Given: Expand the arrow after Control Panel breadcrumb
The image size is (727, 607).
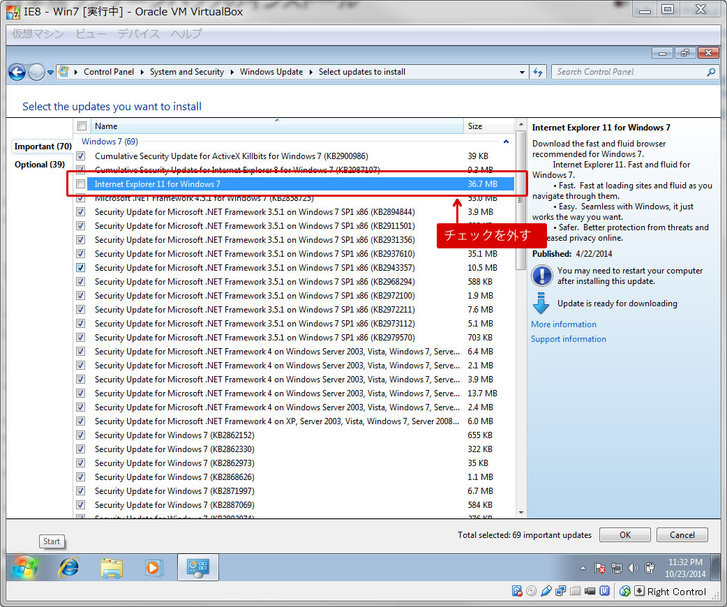Looking at the screenshot, I should coord(142,72).
